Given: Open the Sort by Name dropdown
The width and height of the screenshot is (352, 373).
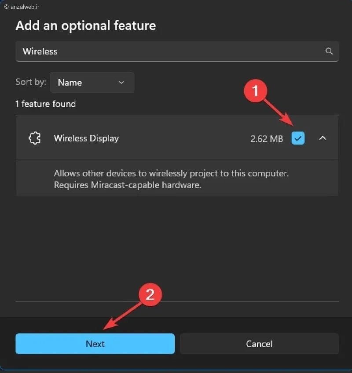Looking at the screenshot, I should (92, 83).
